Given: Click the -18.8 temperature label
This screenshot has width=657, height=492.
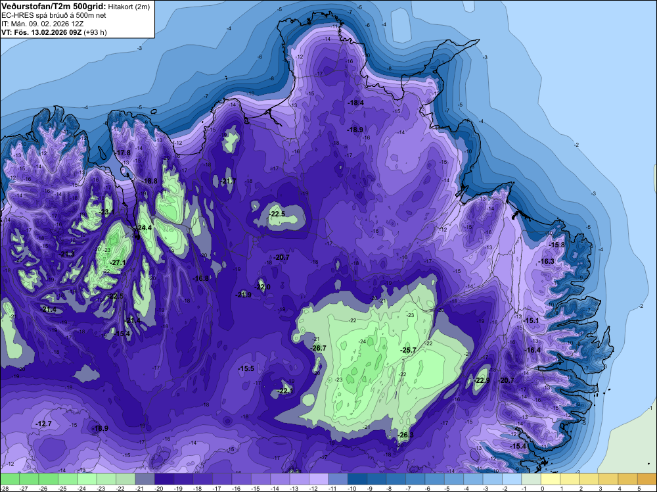Looking at the screenshot, I should [x=150, y=181].
